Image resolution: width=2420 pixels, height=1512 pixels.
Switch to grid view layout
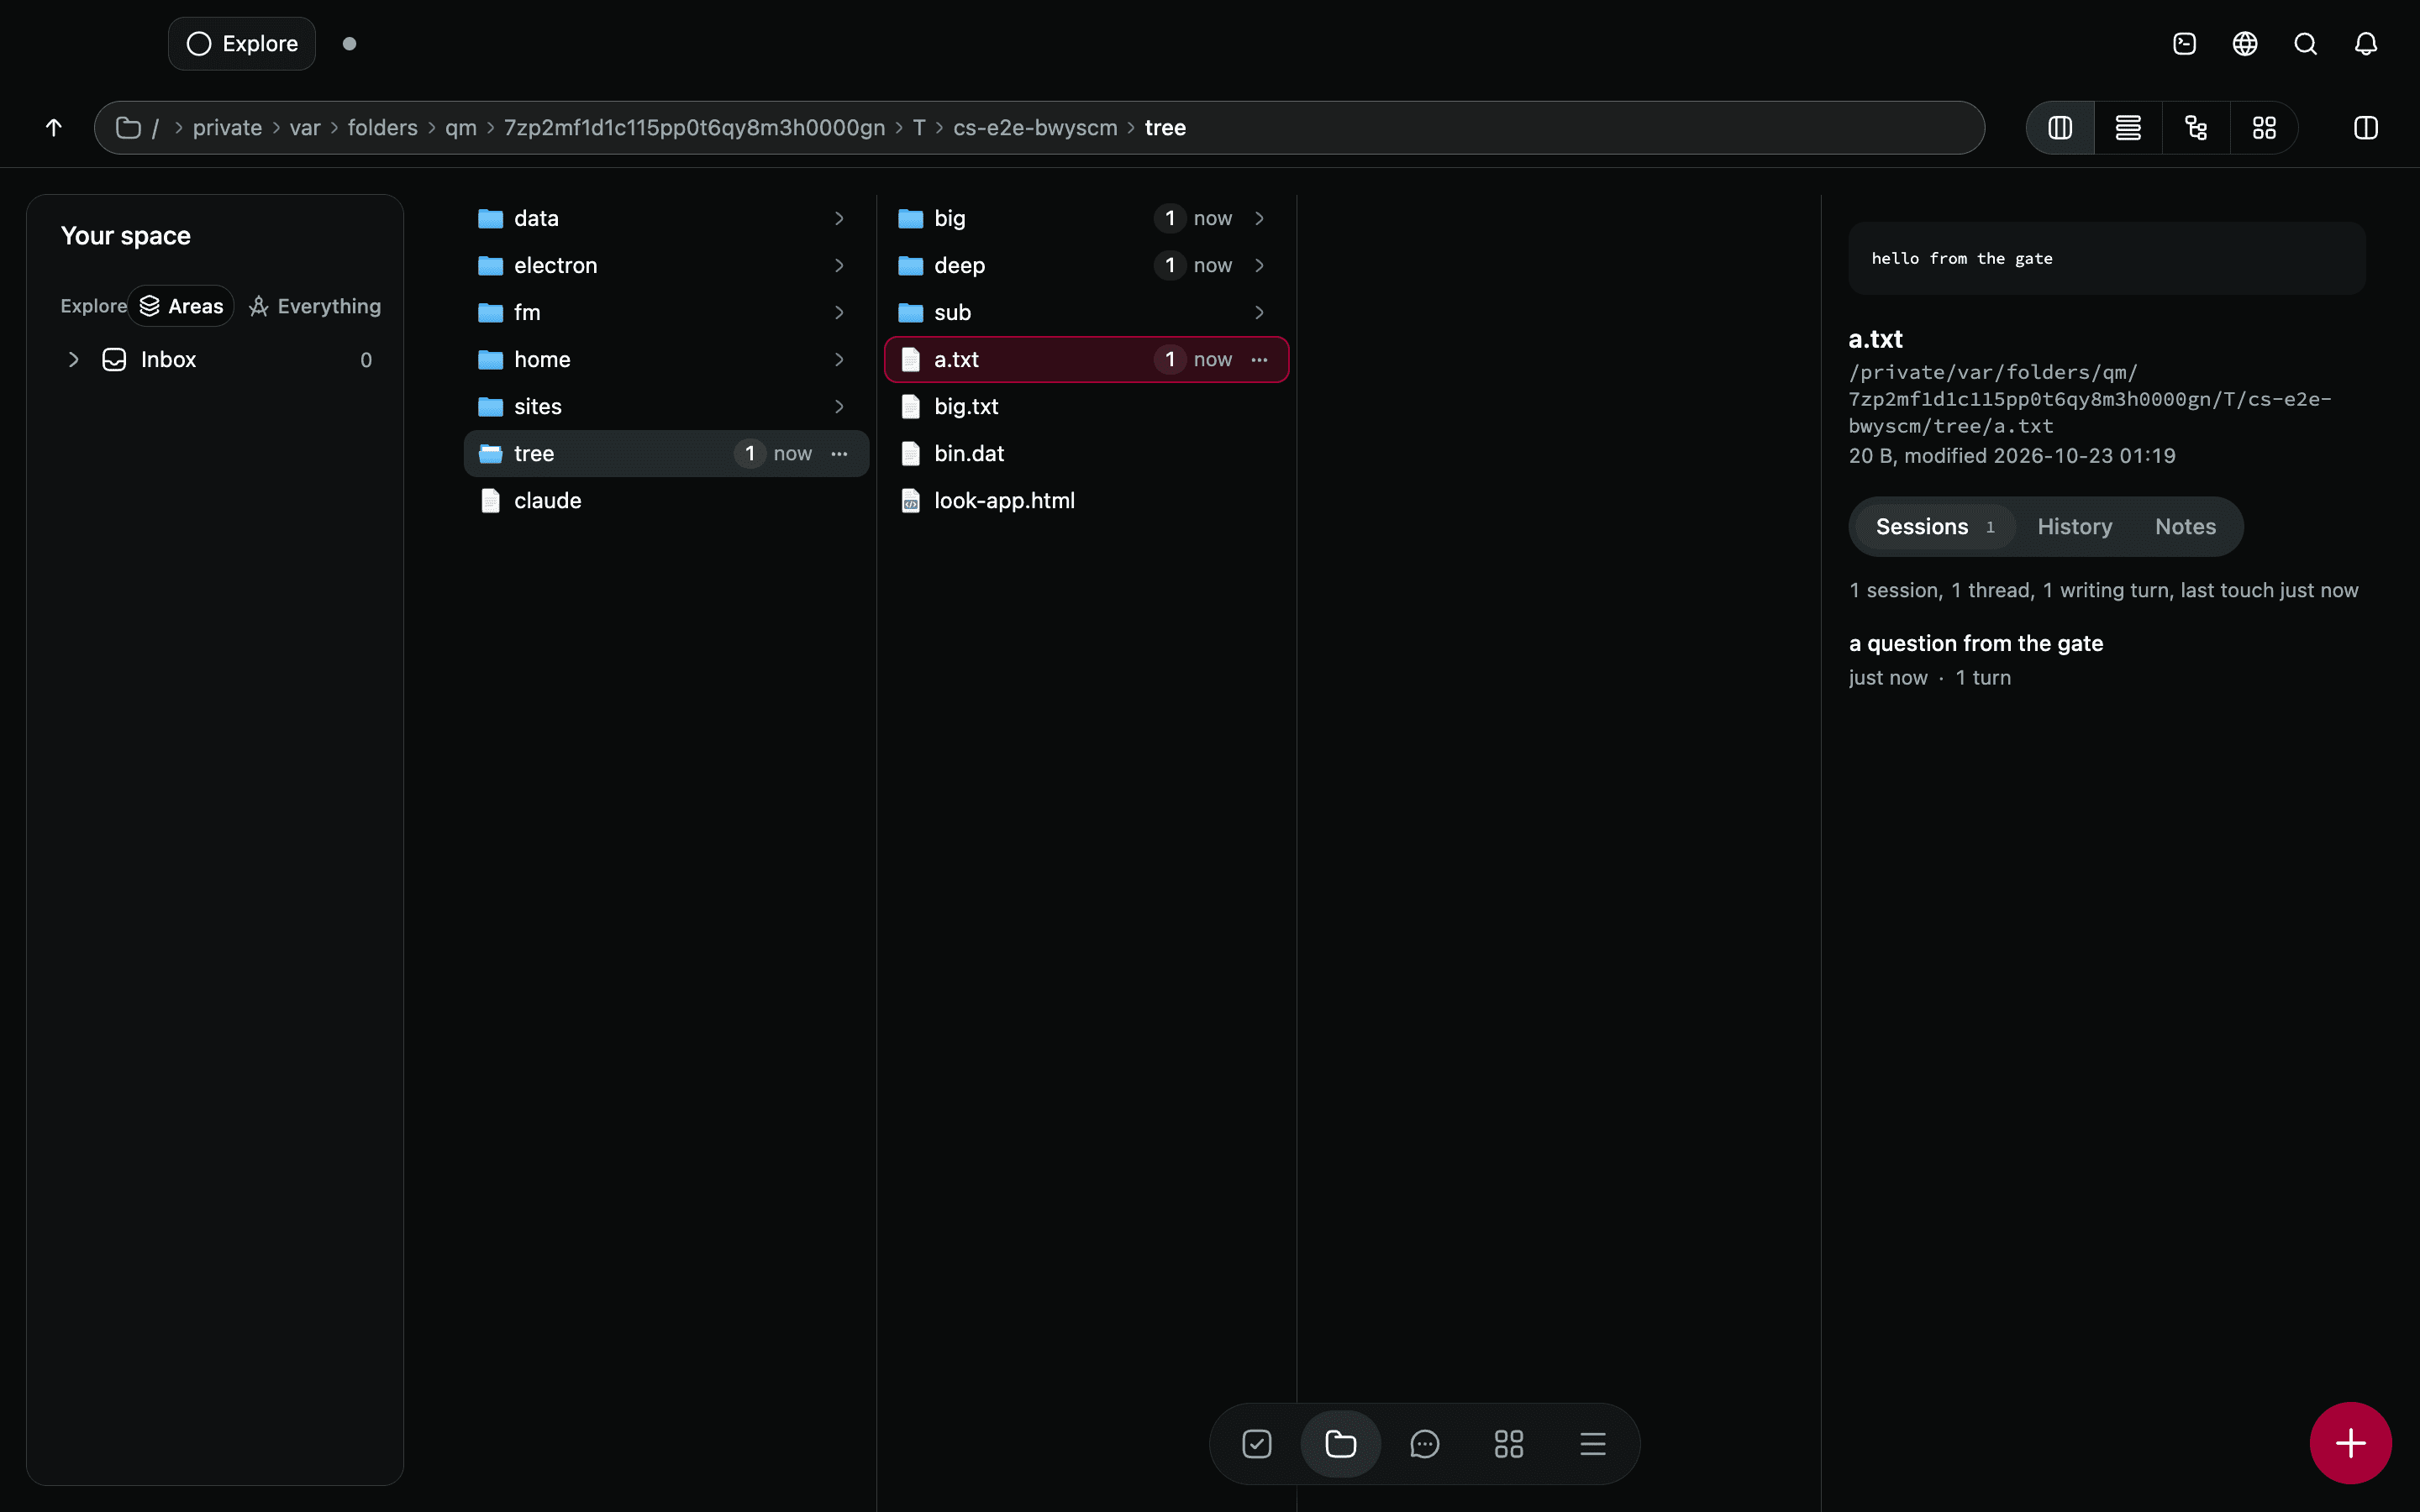(x=2264, y=128)
